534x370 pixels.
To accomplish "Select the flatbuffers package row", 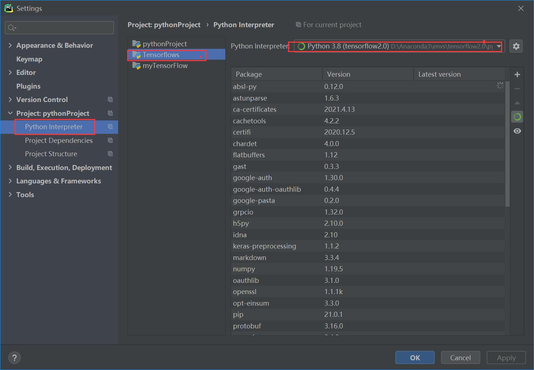I will pyautogui.click(x=368, y=155).
